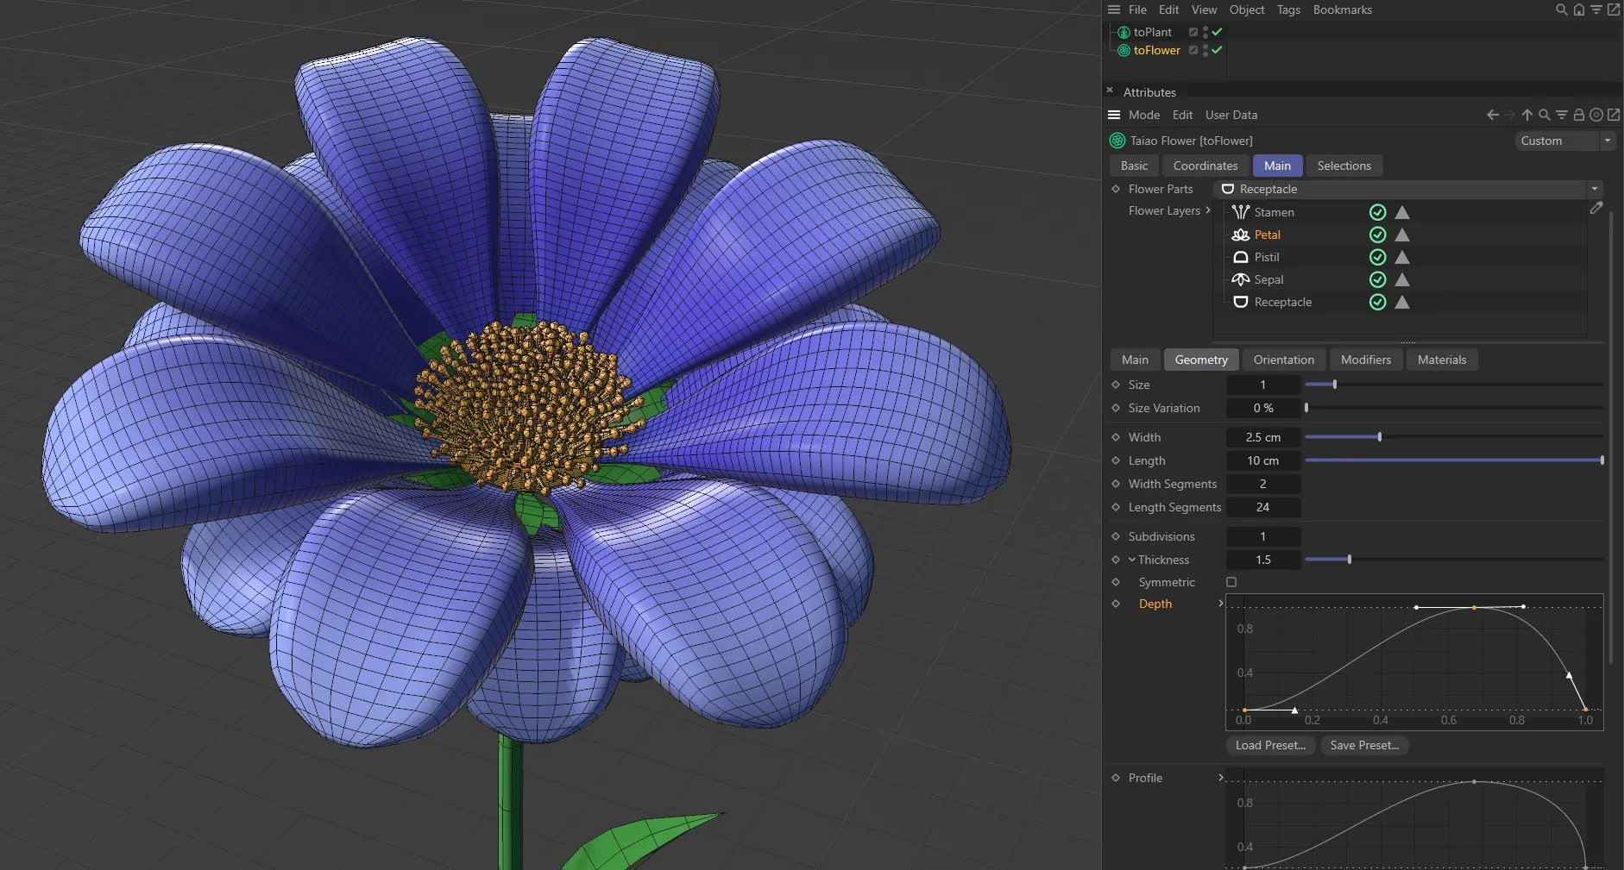
Task: Toggle the green checkmark enabling toPlant
Action: [x=1215, y=32]
